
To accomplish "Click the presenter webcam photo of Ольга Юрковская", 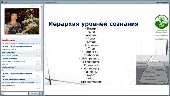I will 22,21.
